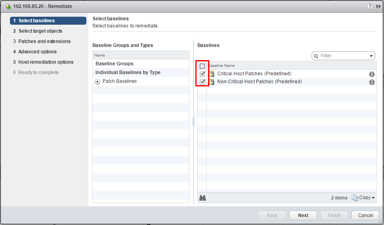Go to step 2 Select target objects
This screenshot has width=384, height=225.
[38, 31]
